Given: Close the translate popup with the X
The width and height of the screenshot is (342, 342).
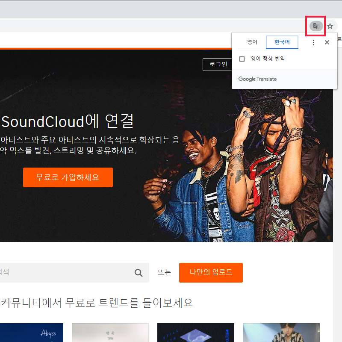Looking at the screenshot, I should (x=327, y=42).
